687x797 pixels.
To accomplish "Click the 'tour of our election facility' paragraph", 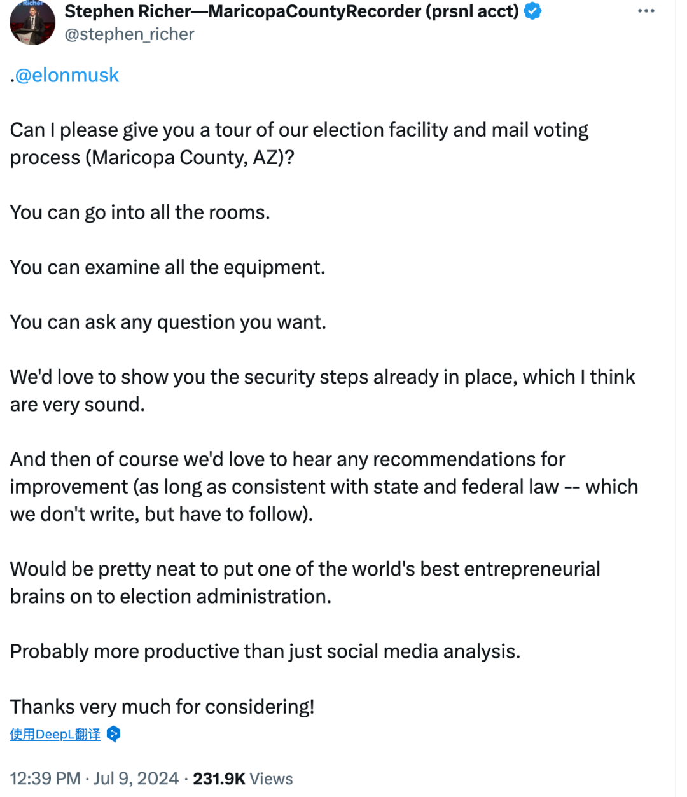I will point(299,143).
